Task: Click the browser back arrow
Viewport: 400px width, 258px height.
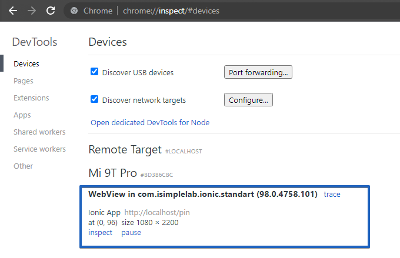Action: [13, 11]
